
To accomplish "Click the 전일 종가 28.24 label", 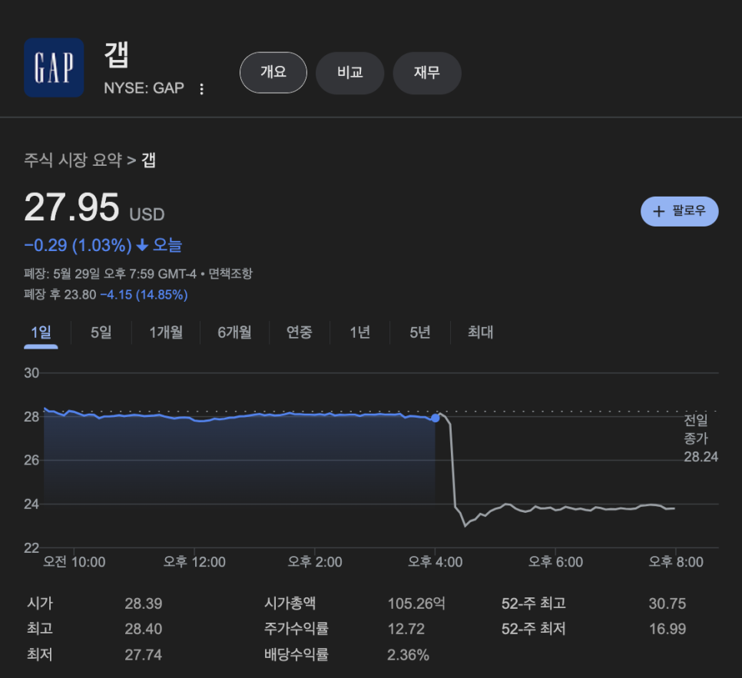I will click(x=701, y=438).
